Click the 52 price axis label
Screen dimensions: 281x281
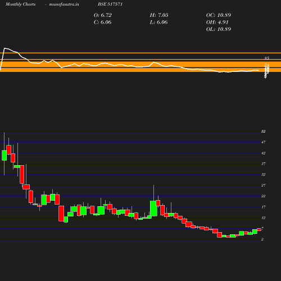click(264, 132)
